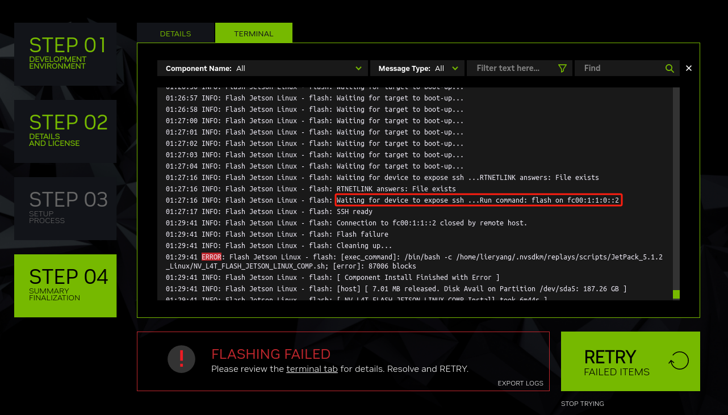Click the "_Linux/NV_L4T_FLASH_JETSON_LINUX_COMP.sh" error line
Viewport: 728px width, 415px height.
click(291, 266)
